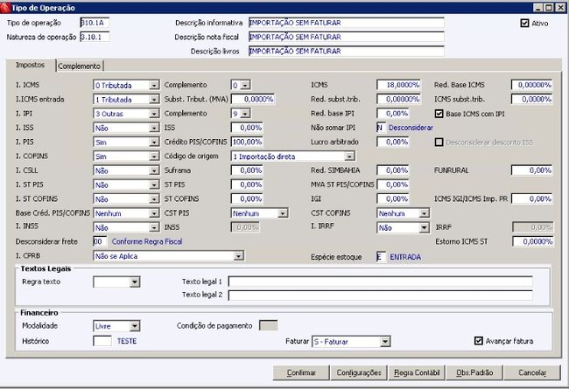Click the Cancelar button

pos(532,372)
